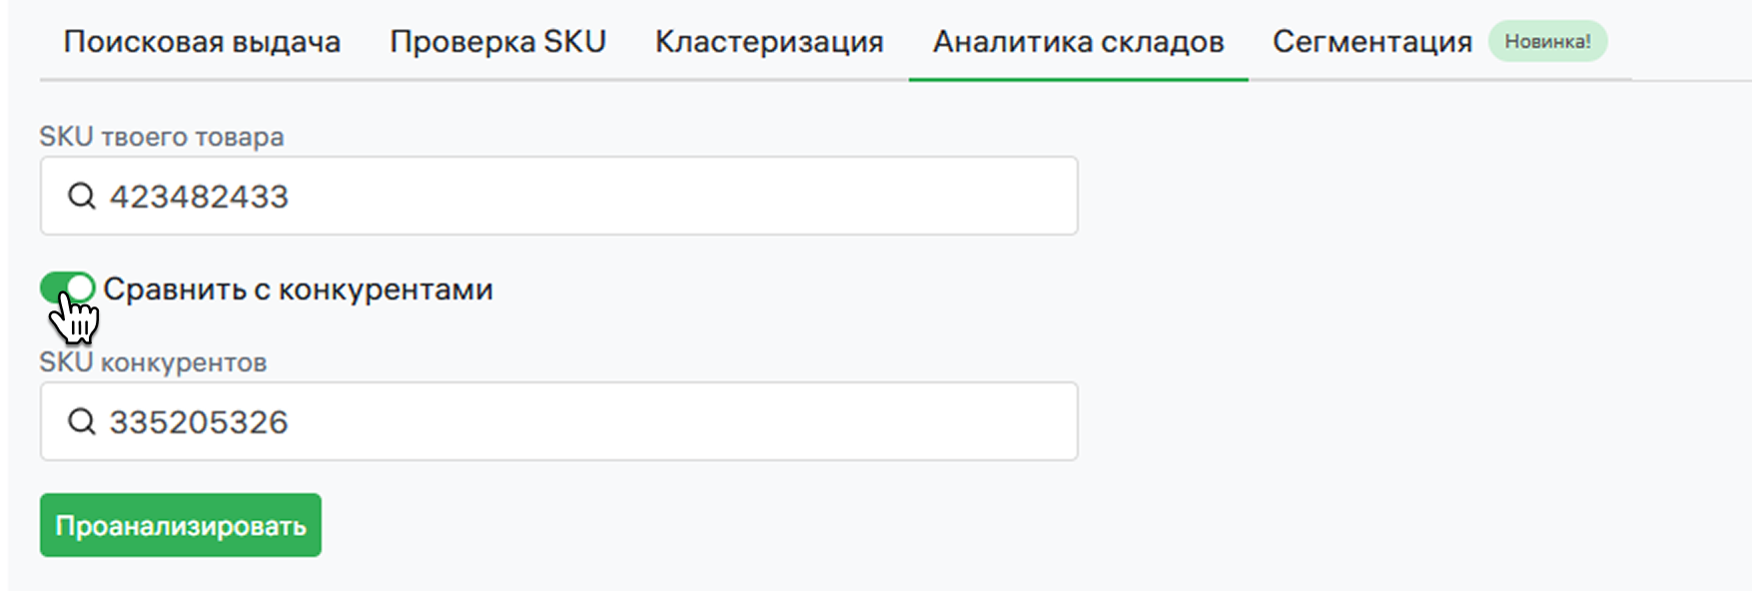Click the value 335205326 in the field
Viewport: 1752px width, 591px height.
tap(199, 422)
